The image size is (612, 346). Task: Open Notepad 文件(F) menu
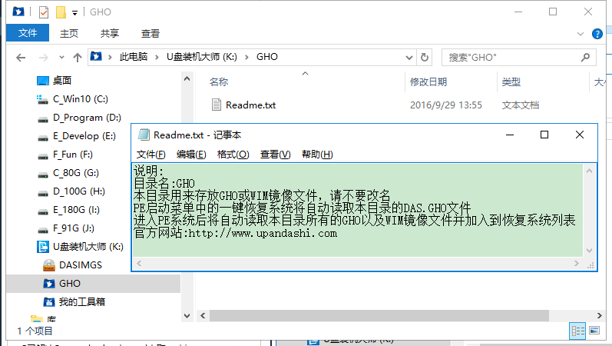pos(151,155)
